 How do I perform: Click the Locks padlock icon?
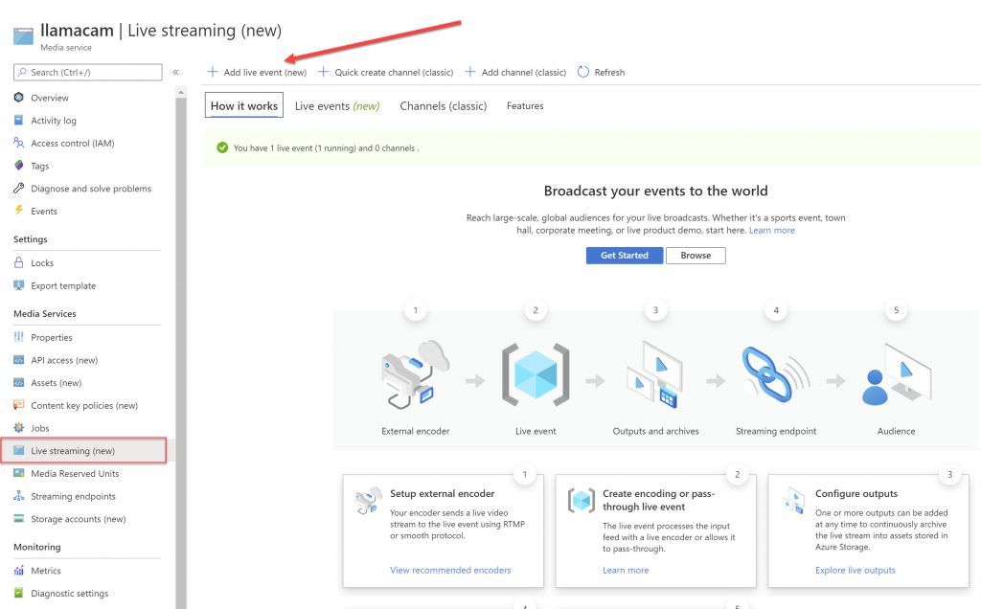[19, 262]
